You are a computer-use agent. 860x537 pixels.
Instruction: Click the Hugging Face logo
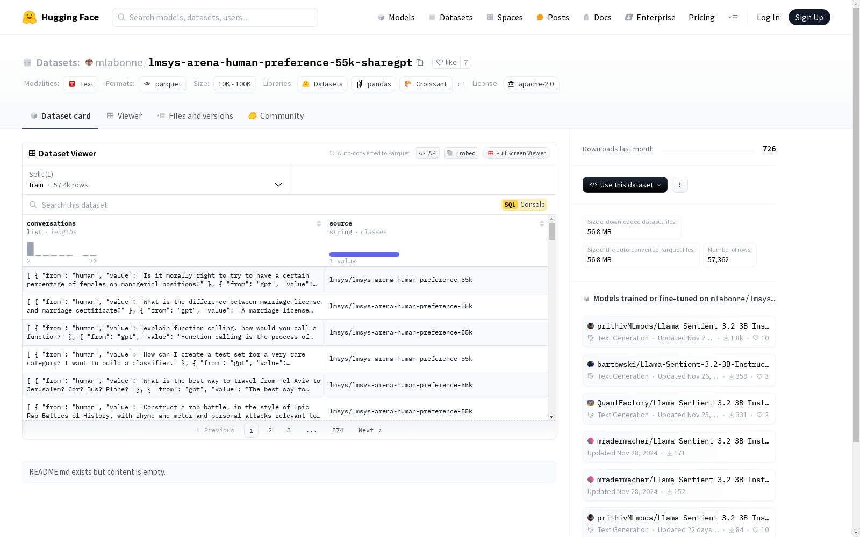tap(61, 17)
